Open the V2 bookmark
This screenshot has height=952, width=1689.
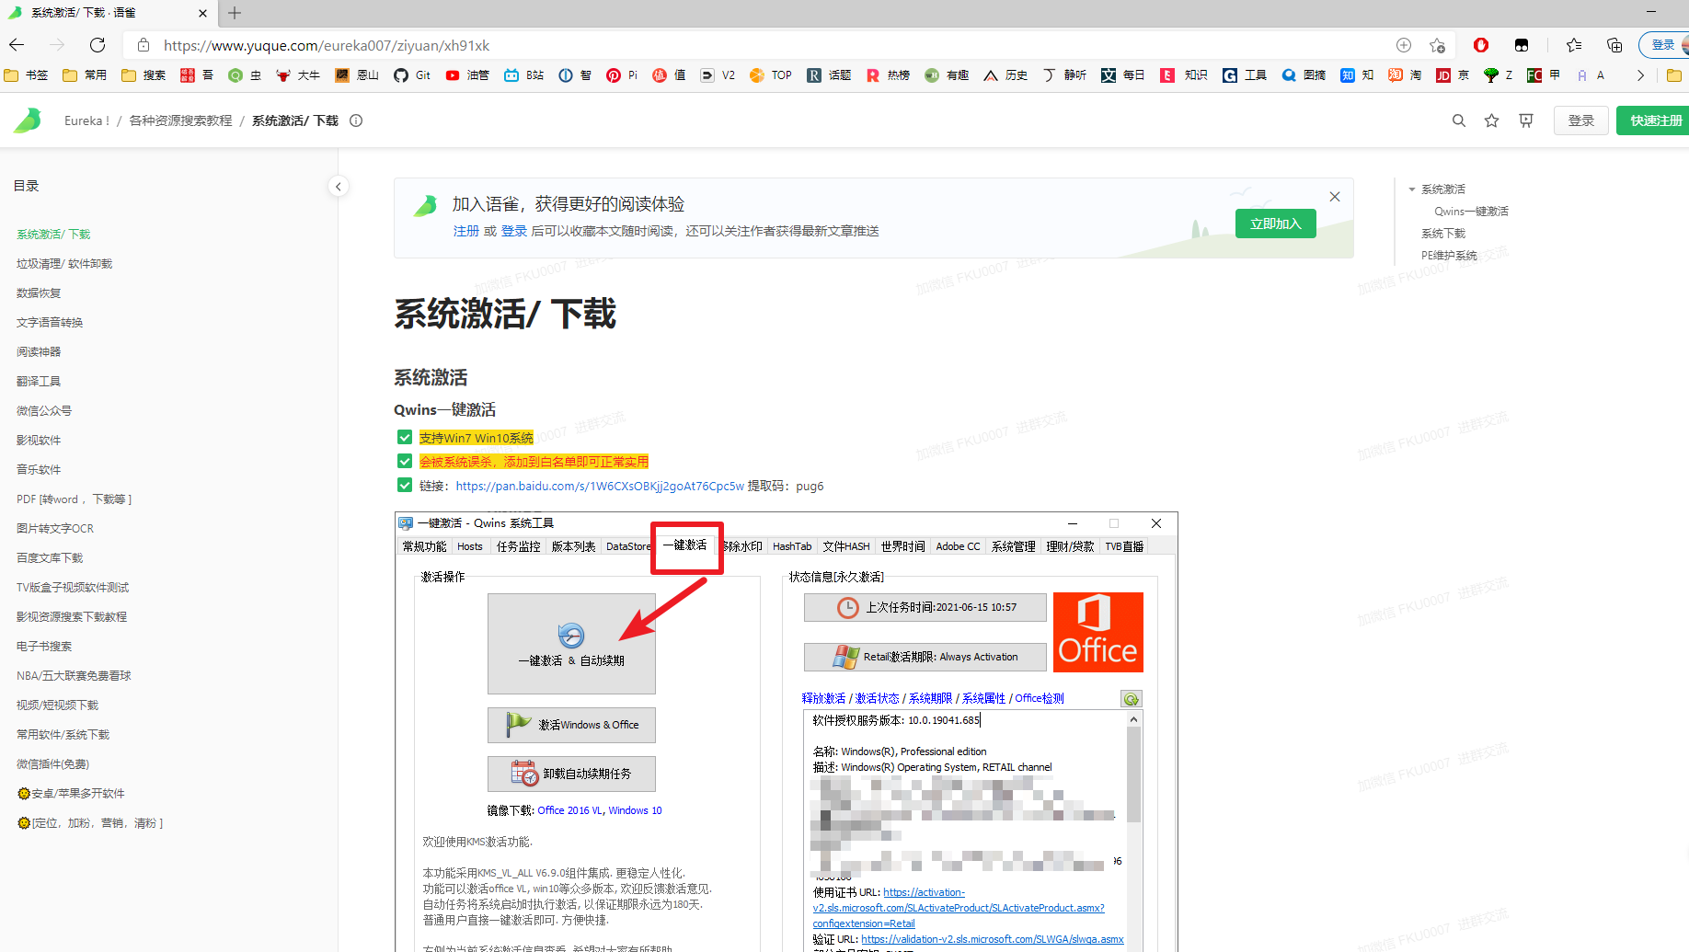click(x=718, y=75)
